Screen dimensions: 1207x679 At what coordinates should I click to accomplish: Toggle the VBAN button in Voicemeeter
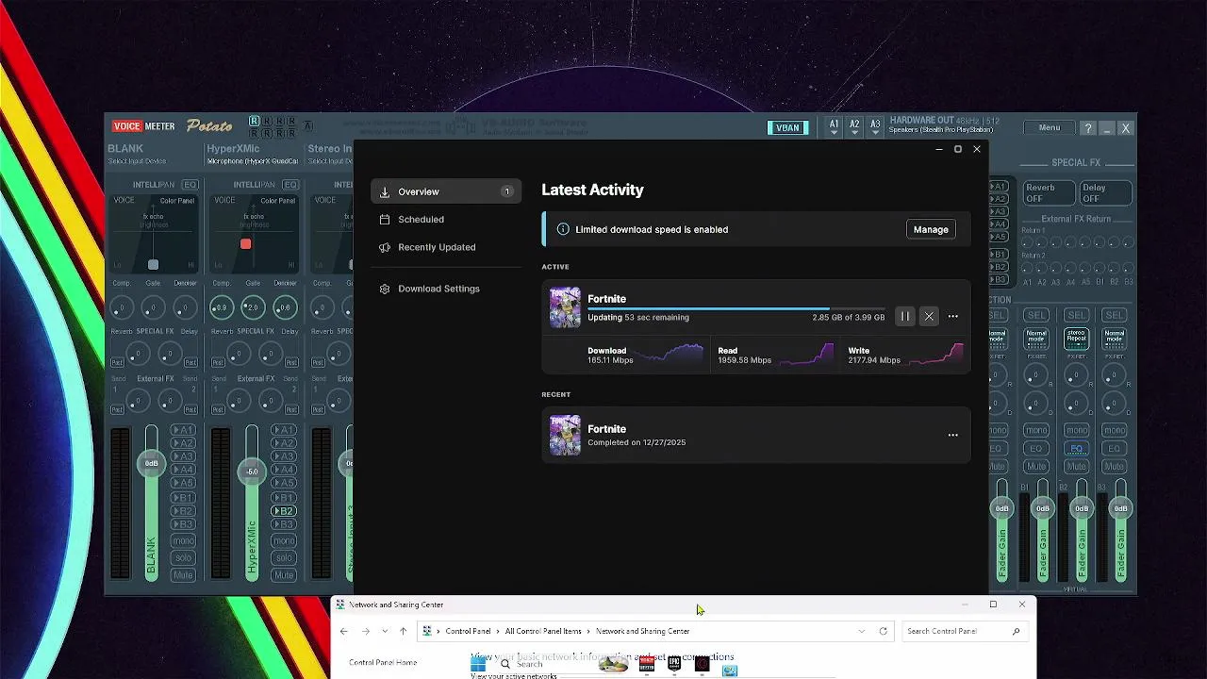[x=787, y=127]
